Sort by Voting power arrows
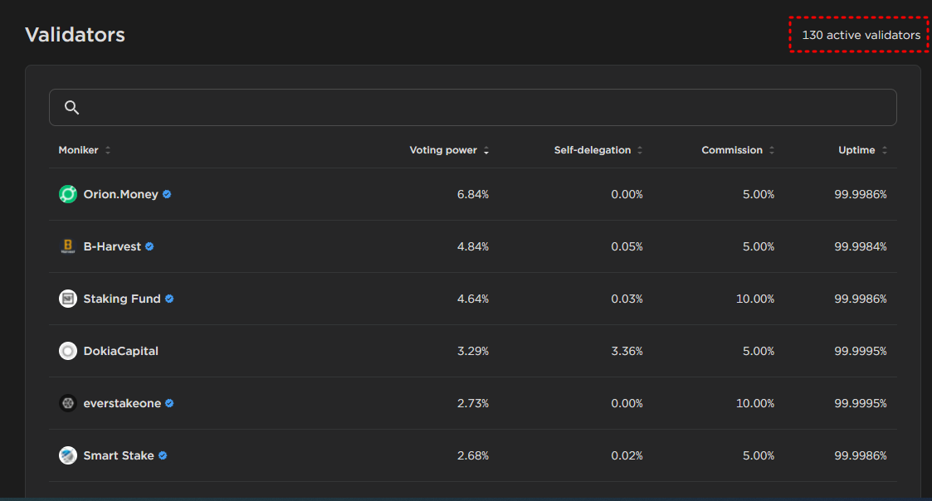The height and width of the screenshot is (501, 932). coord(486,150)
